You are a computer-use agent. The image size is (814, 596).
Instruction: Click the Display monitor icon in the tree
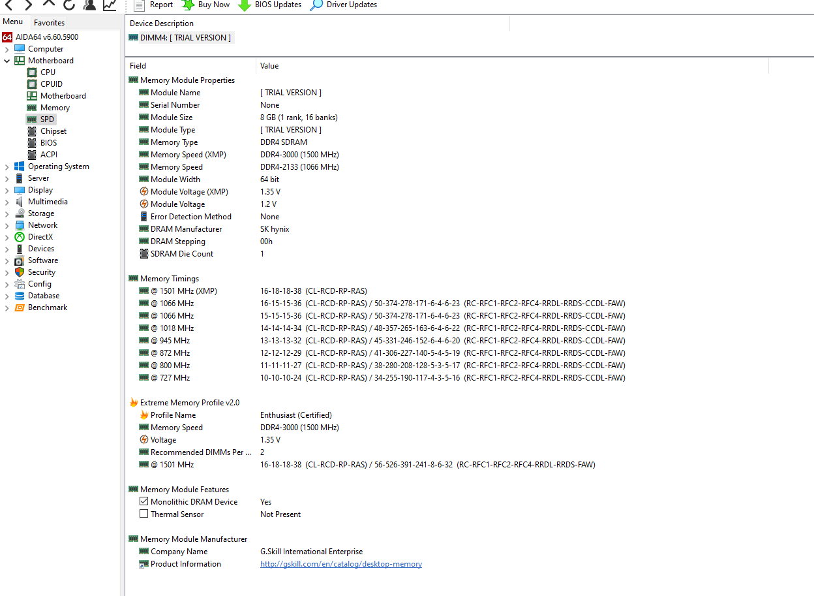[20, 190]
